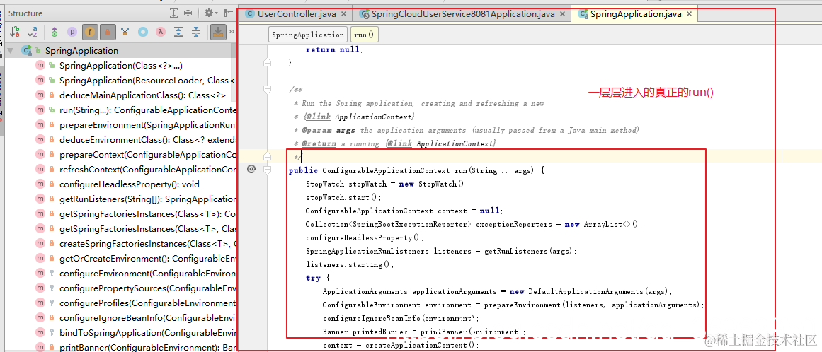
Task: Select SpringApplication(ResourceLoader, Class constructor row
Action: pos(148,81)
